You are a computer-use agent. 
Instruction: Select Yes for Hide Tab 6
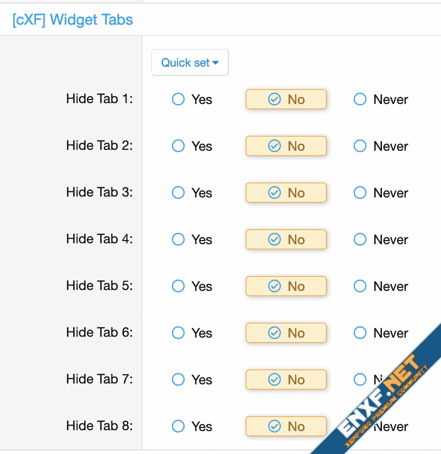pyautogui.click(x=178, y=333)
